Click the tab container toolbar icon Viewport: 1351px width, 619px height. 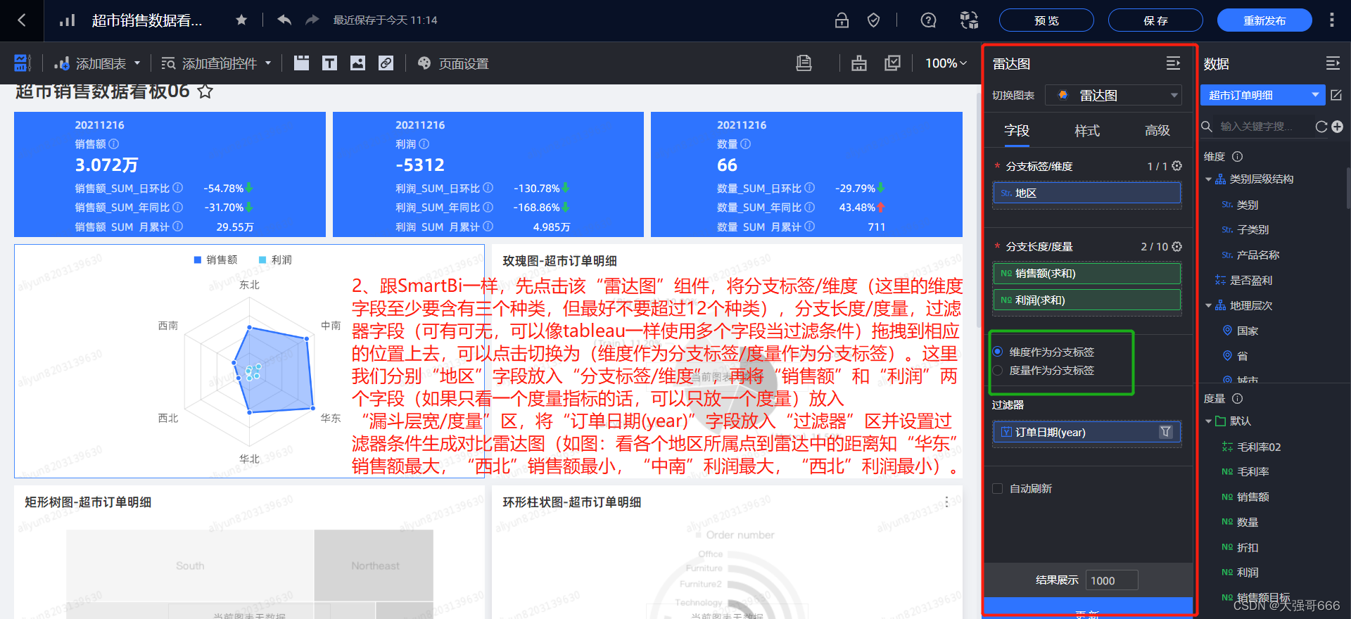coord(301,63)
